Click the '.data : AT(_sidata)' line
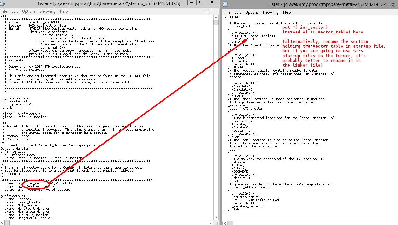 coord(246,109)
